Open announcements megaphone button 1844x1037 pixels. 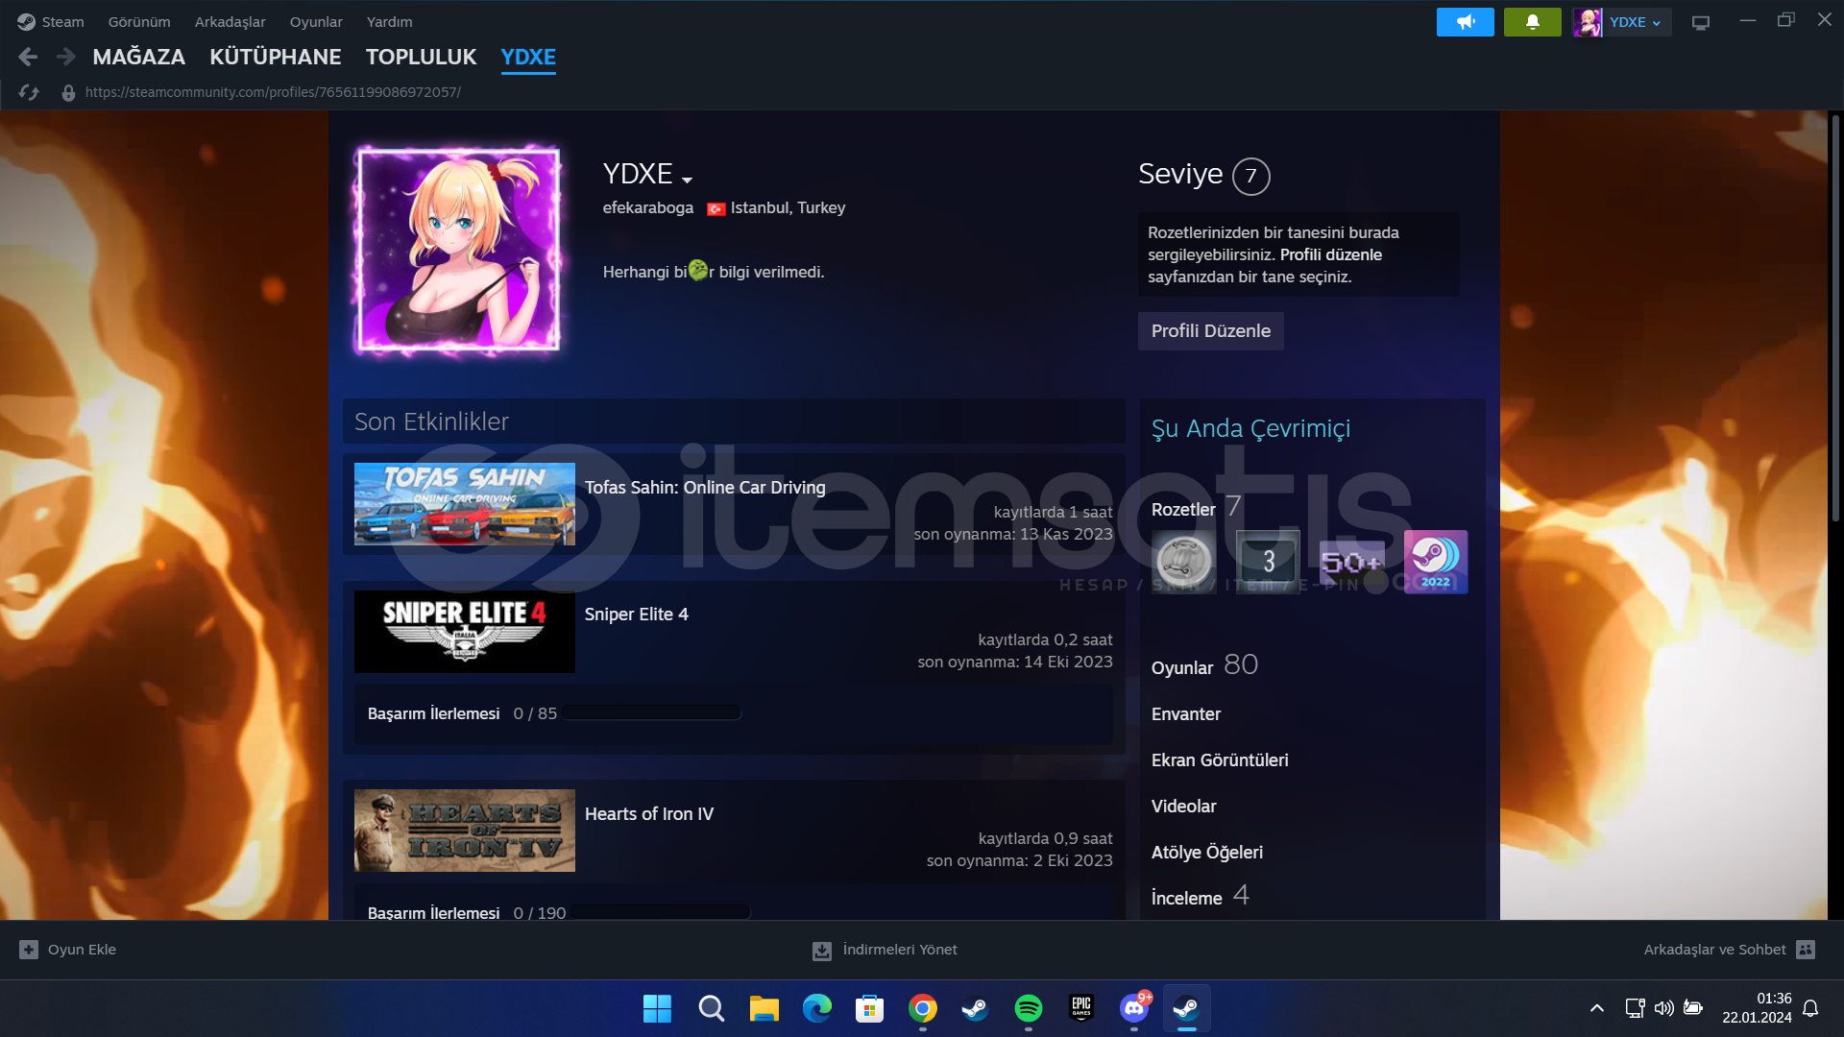[x=1465, y=22]
